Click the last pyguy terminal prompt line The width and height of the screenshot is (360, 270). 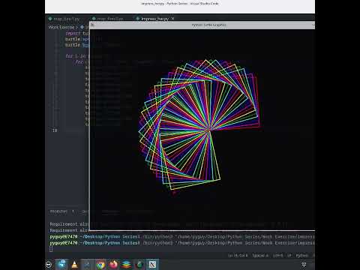pyautogui.click(x=182, y=243)
